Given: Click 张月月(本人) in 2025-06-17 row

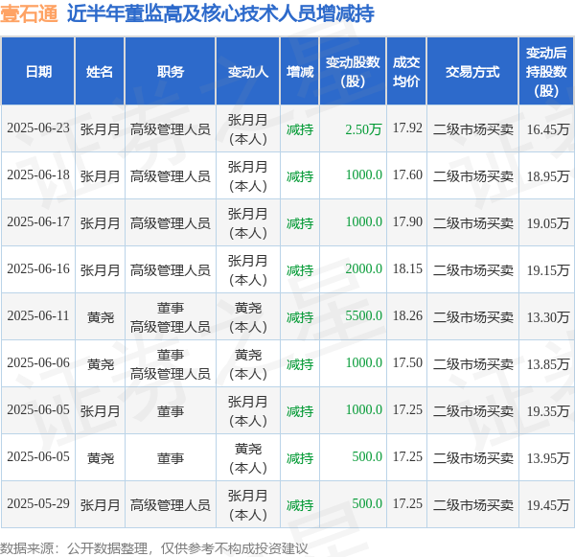Looking at the screenshot, I should click(248, 223).
